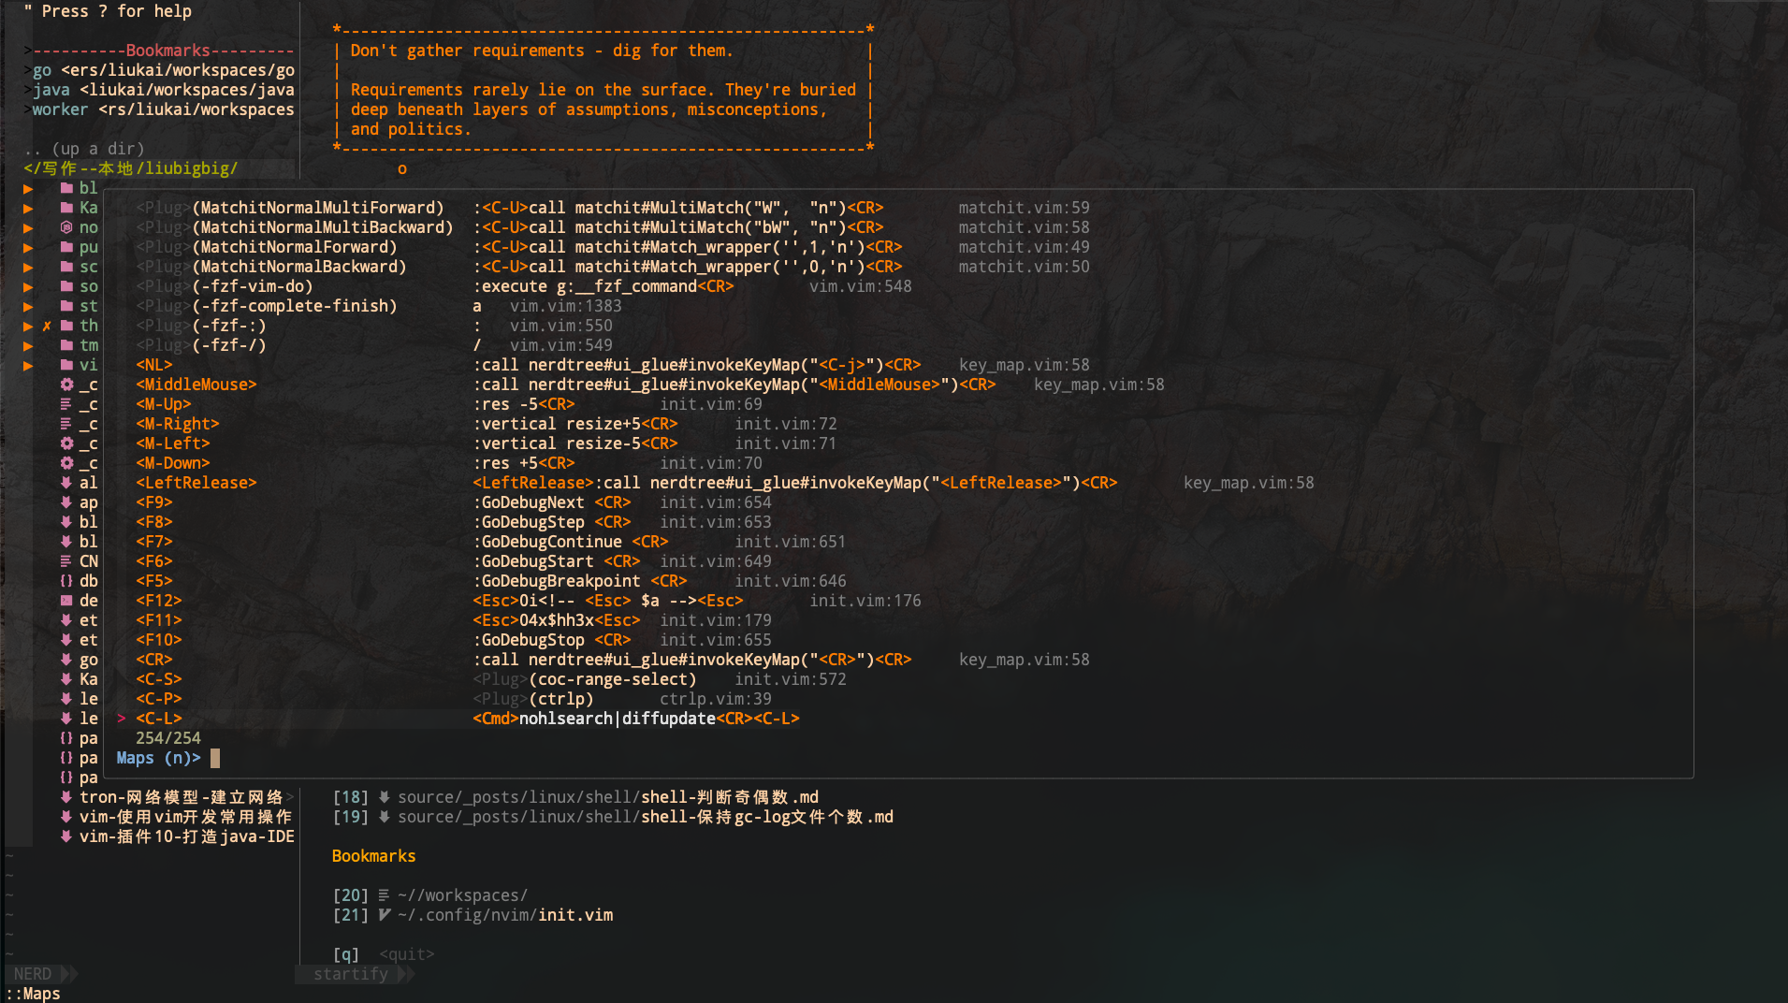
Task: Focus the Maps (n)> fzf prompt
Action: click(x=168, y=758)
